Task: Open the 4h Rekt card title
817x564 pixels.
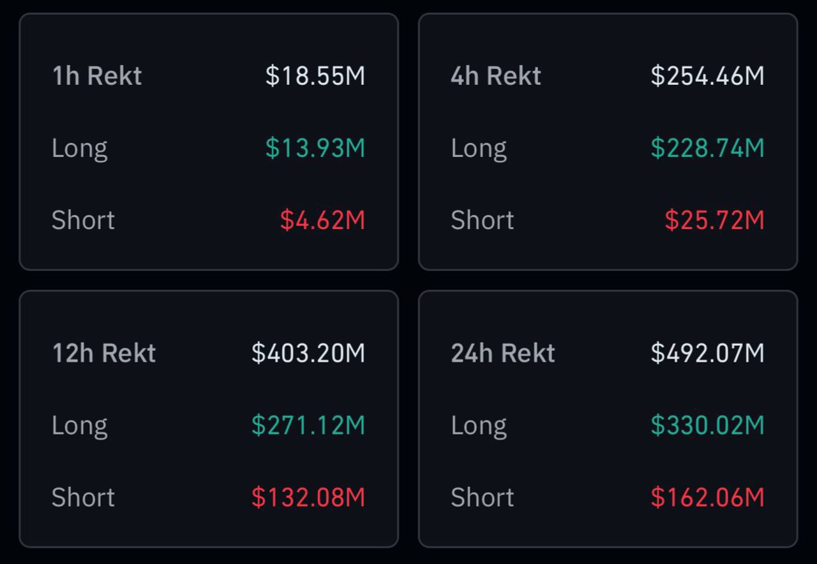Action: point(496,76)
